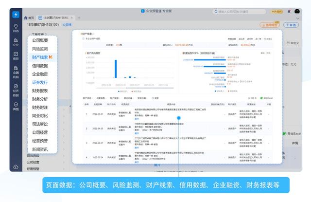Click the 公司债 tag link
311x202 pixels.
click(67, 25)
